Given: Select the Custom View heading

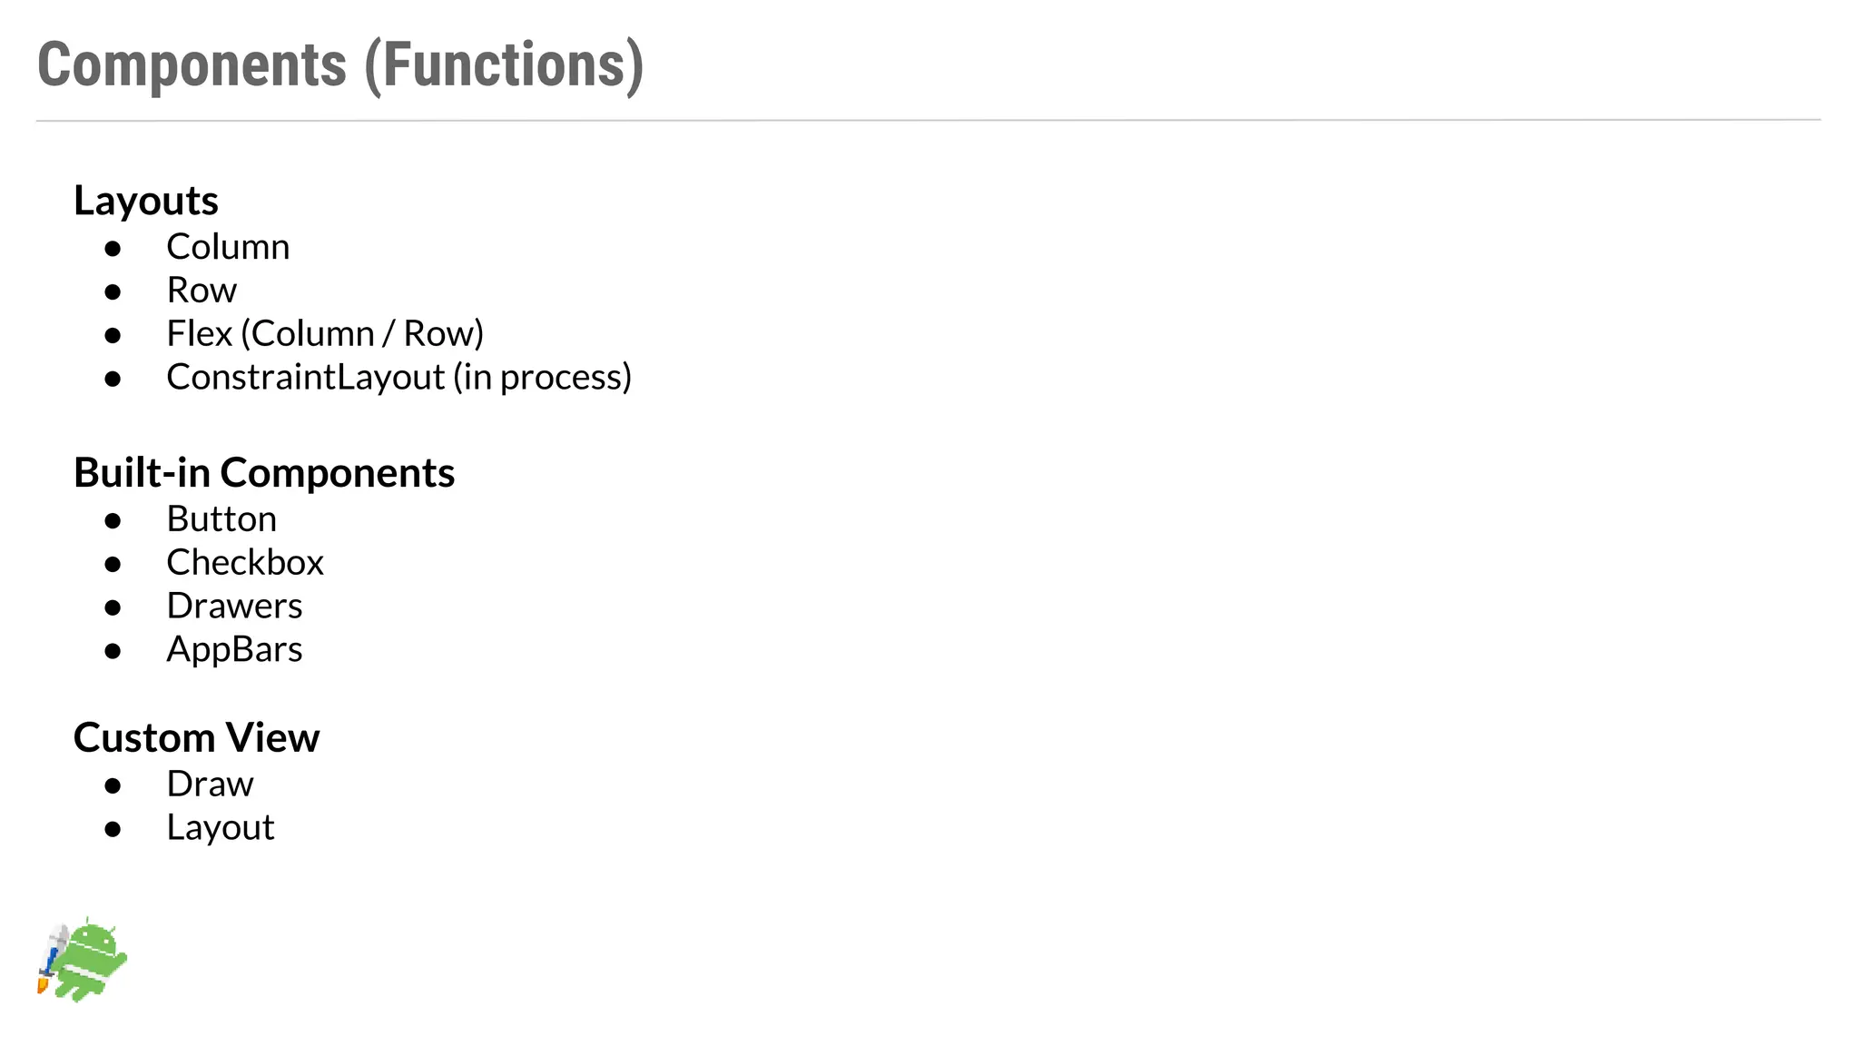Looking at the screenshot, I should [x=196, y=737].
